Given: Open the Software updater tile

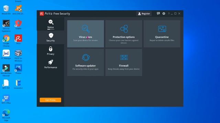Looking at the screenshot, I should pyautogui.click(x=86, y=62).
